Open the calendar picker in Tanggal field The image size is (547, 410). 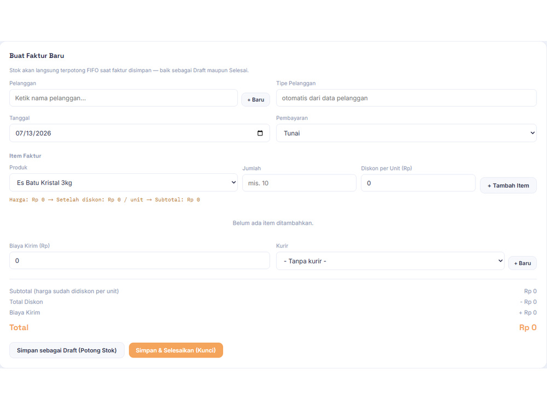(260, 133)
